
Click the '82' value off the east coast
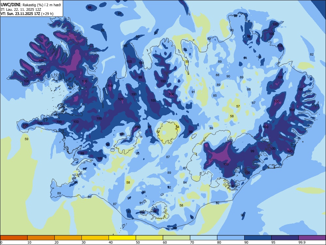[312, 54]
